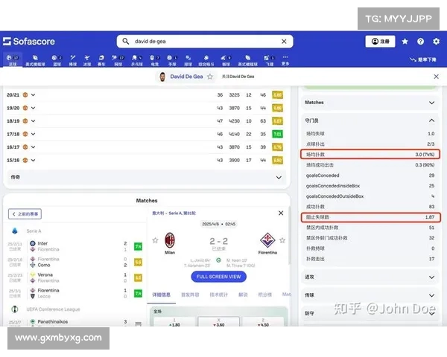Open the settings gear icon
The image size is (447, 357).
pyautogui.click(x=436, y=42)
